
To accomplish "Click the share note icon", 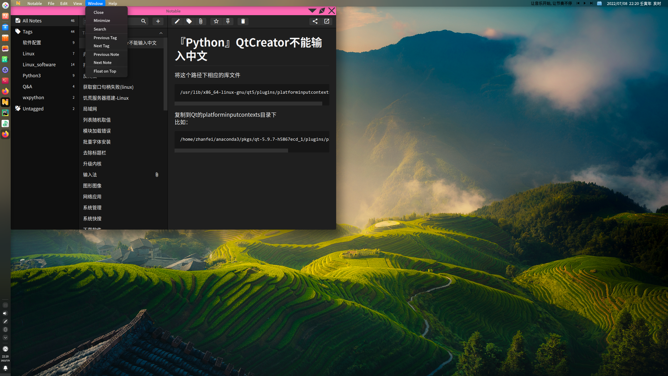I will (x=315, y=21).
